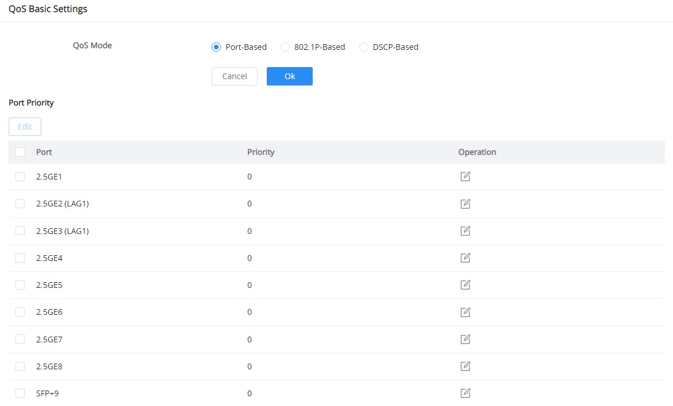Image resolution: width=673 pixels, height=406 pixels.
Task: Click the 2.5GE2 (LAG1) port name
Action: pos(62,204)
